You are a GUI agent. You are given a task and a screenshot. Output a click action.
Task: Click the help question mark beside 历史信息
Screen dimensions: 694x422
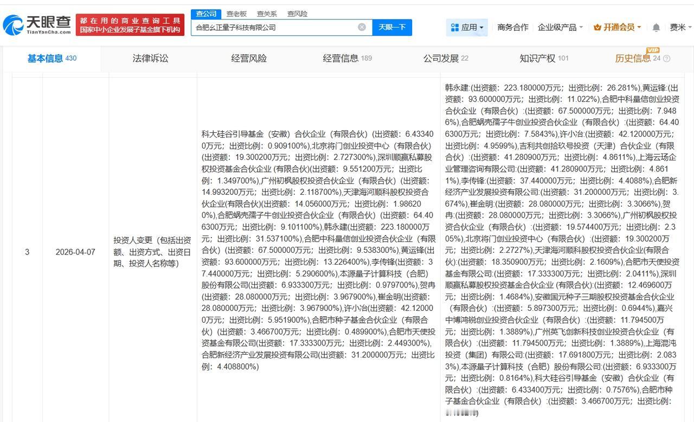(666, 59)
